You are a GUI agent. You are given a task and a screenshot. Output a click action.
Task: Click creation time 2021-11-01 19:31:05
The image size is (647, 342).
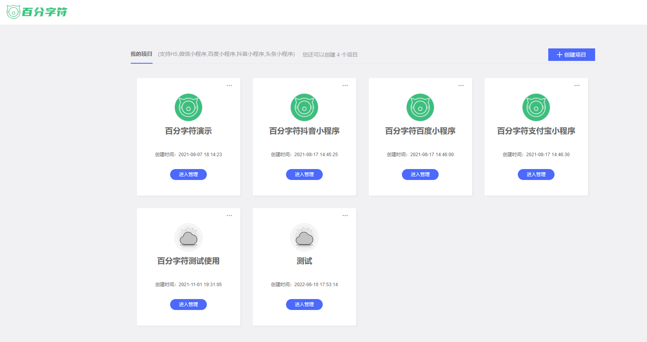pos(200,285)
